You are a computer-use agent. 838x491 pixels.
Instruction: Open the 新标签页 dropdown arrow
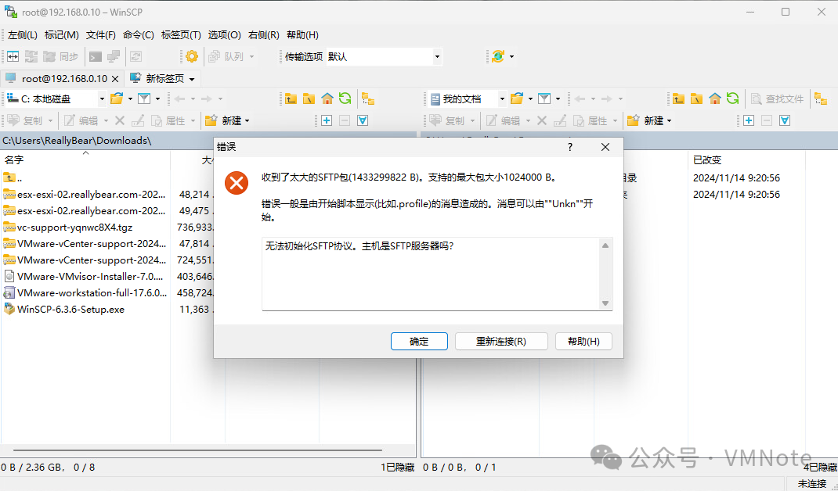192,79
